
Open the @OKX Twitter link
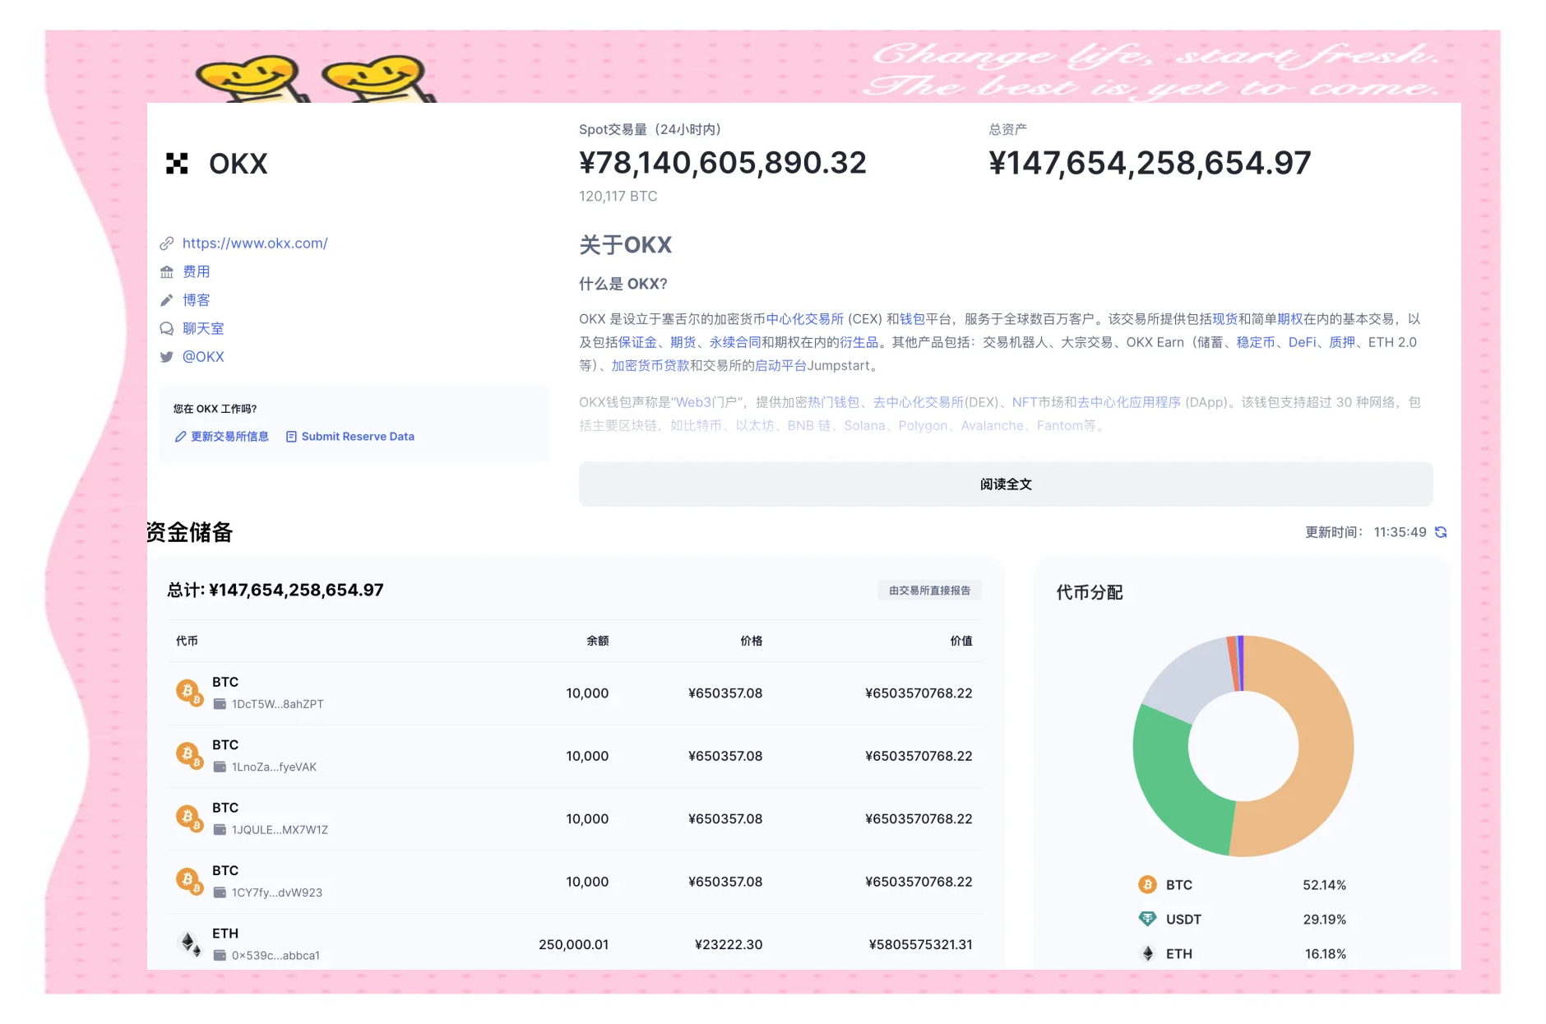click(203, 356)
